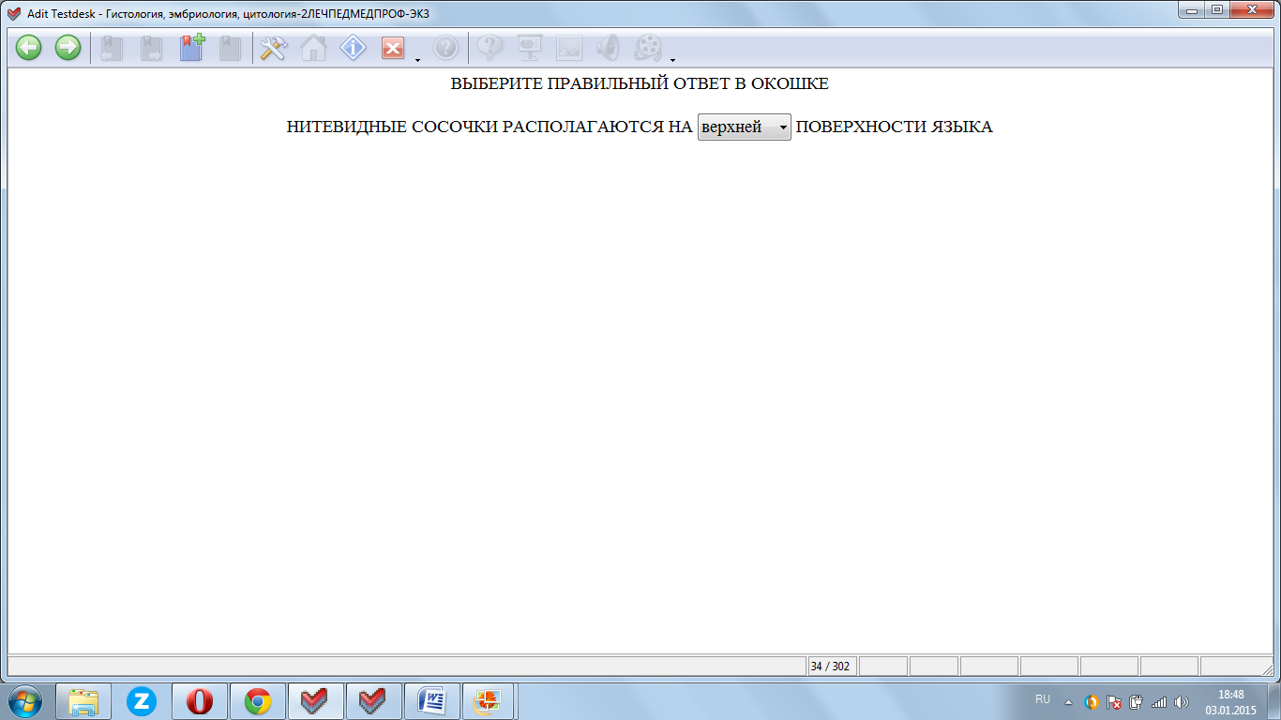Click the RU language indicator

[x=1043, y=699]
